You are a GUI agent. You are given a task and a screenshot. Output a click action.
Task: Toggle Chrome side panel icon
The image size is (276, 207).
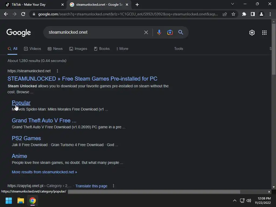click(253, 14)
